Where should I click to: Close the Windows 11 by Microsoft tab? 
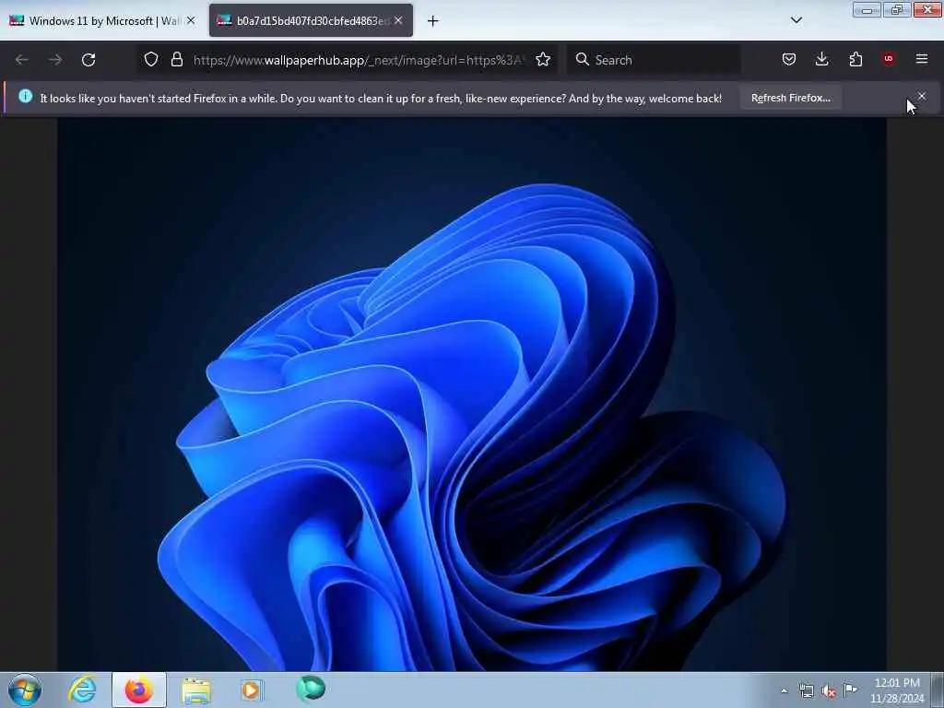(191, 21)
